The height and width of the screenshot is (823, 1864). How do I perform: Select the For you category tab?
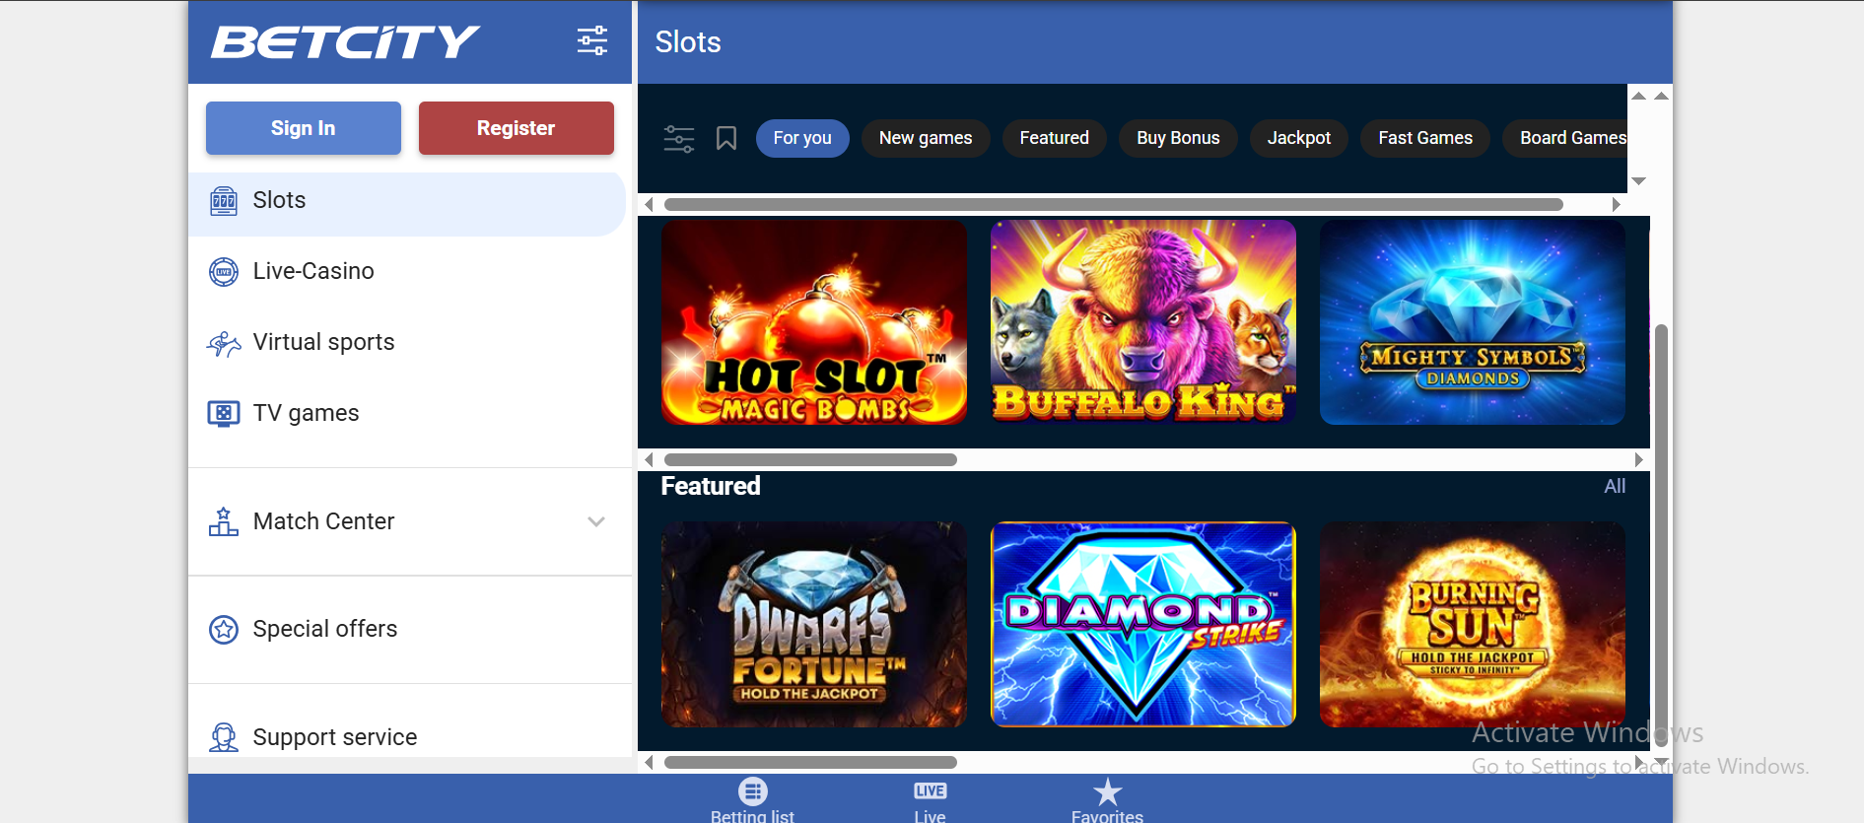tap(802, 138)
